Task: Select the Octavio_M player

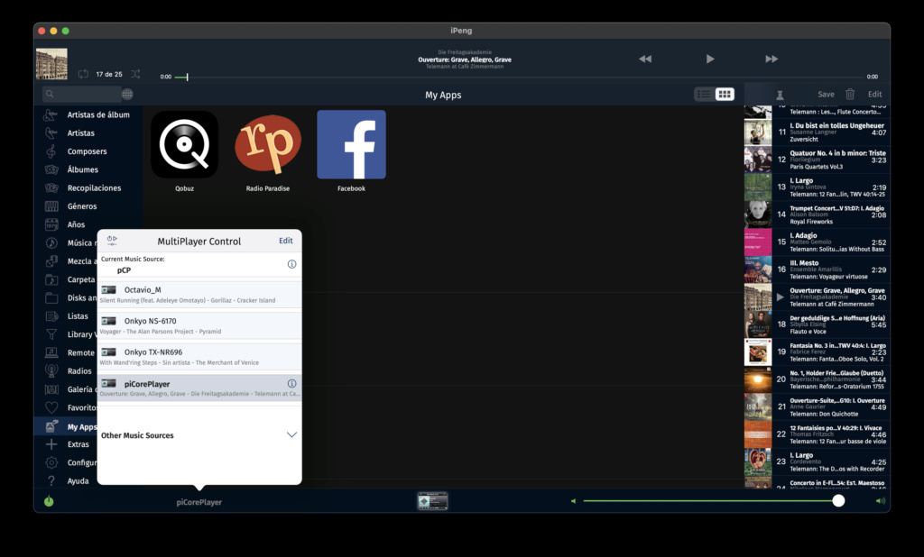Action: (199, 295)
